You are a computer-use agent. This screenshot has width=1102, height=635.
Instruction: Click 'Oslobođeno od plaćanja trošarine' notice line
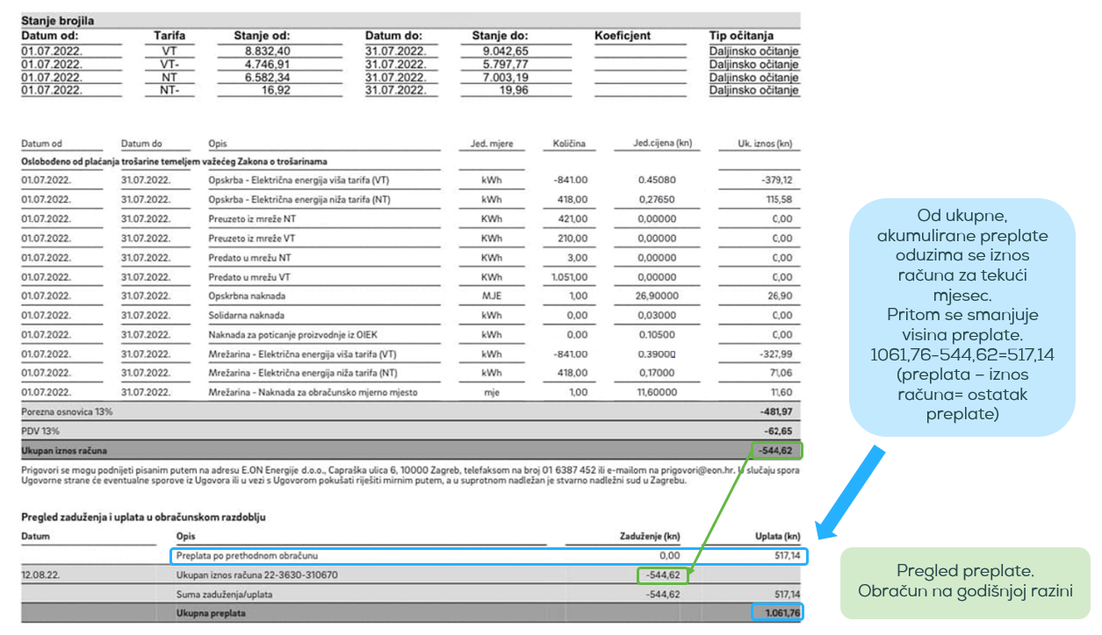pyautogui.click(x=174, y=161)
